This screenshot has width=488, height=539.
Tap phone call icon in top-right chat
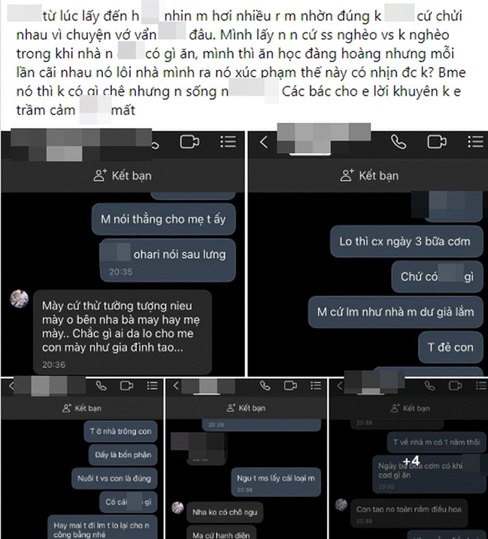point(399,142)
